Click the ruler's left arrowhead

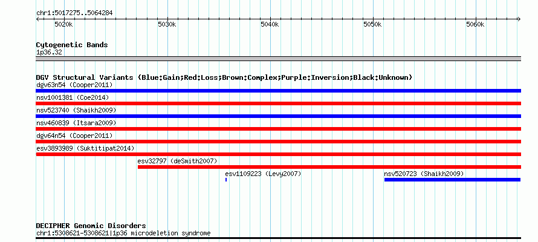pos(37,19)
